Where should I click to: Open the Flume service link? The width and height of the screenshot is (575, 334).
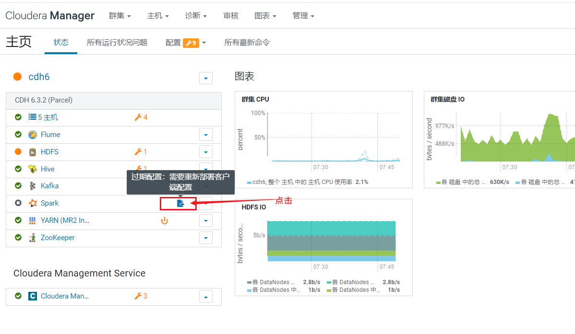click(50, 135)
